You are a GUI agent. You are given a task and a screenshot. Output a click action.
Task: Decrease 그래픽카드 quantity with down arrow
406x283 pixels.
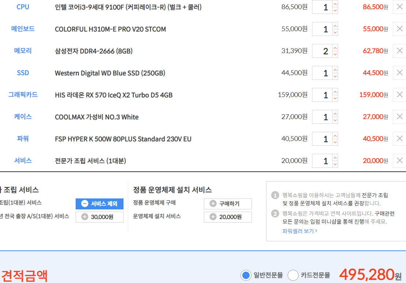pyautogui.click(x=335, y=98)
